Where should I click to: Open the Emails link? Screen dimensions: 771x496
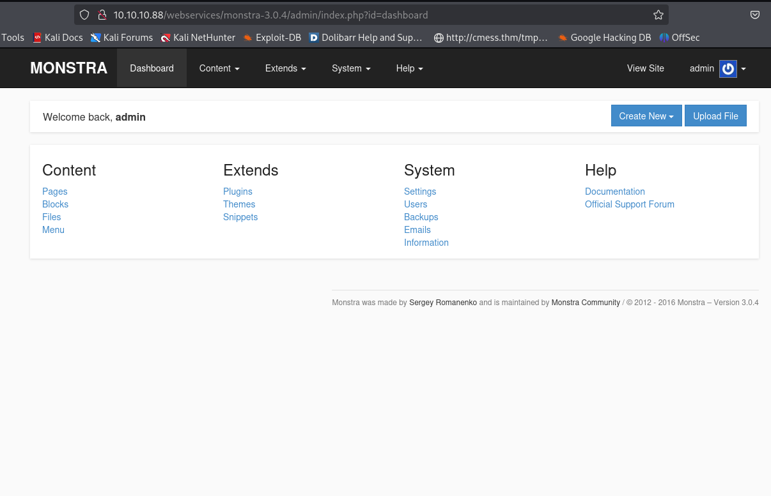pos(417,230)
